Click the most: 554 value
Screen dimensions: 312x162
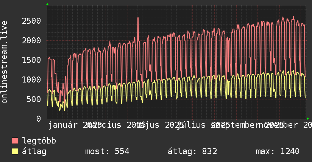tap(107, 151)
